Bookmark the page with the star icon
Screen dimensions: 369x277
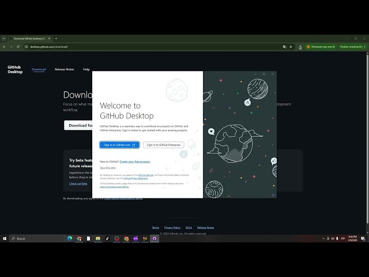291,47
